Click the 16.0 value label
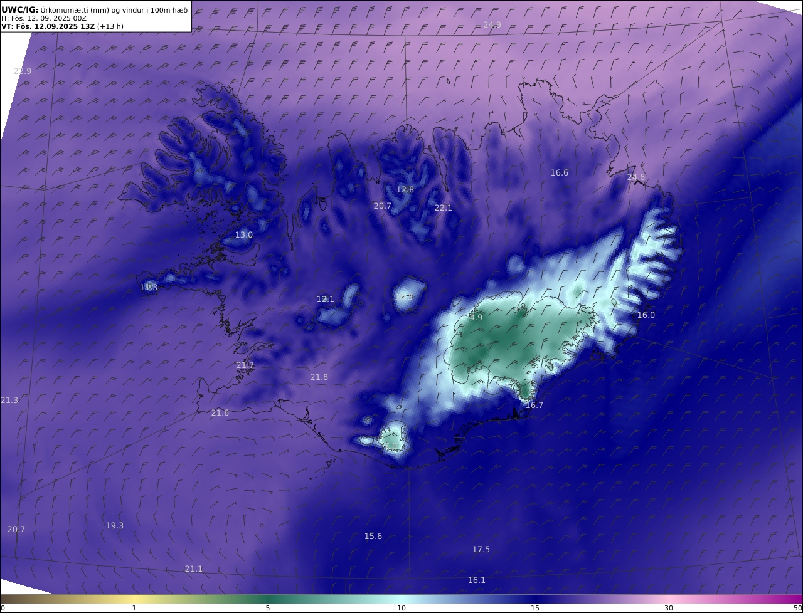Image resolution: width=803 pixels, height=613 pixels. tap(646, 315)
